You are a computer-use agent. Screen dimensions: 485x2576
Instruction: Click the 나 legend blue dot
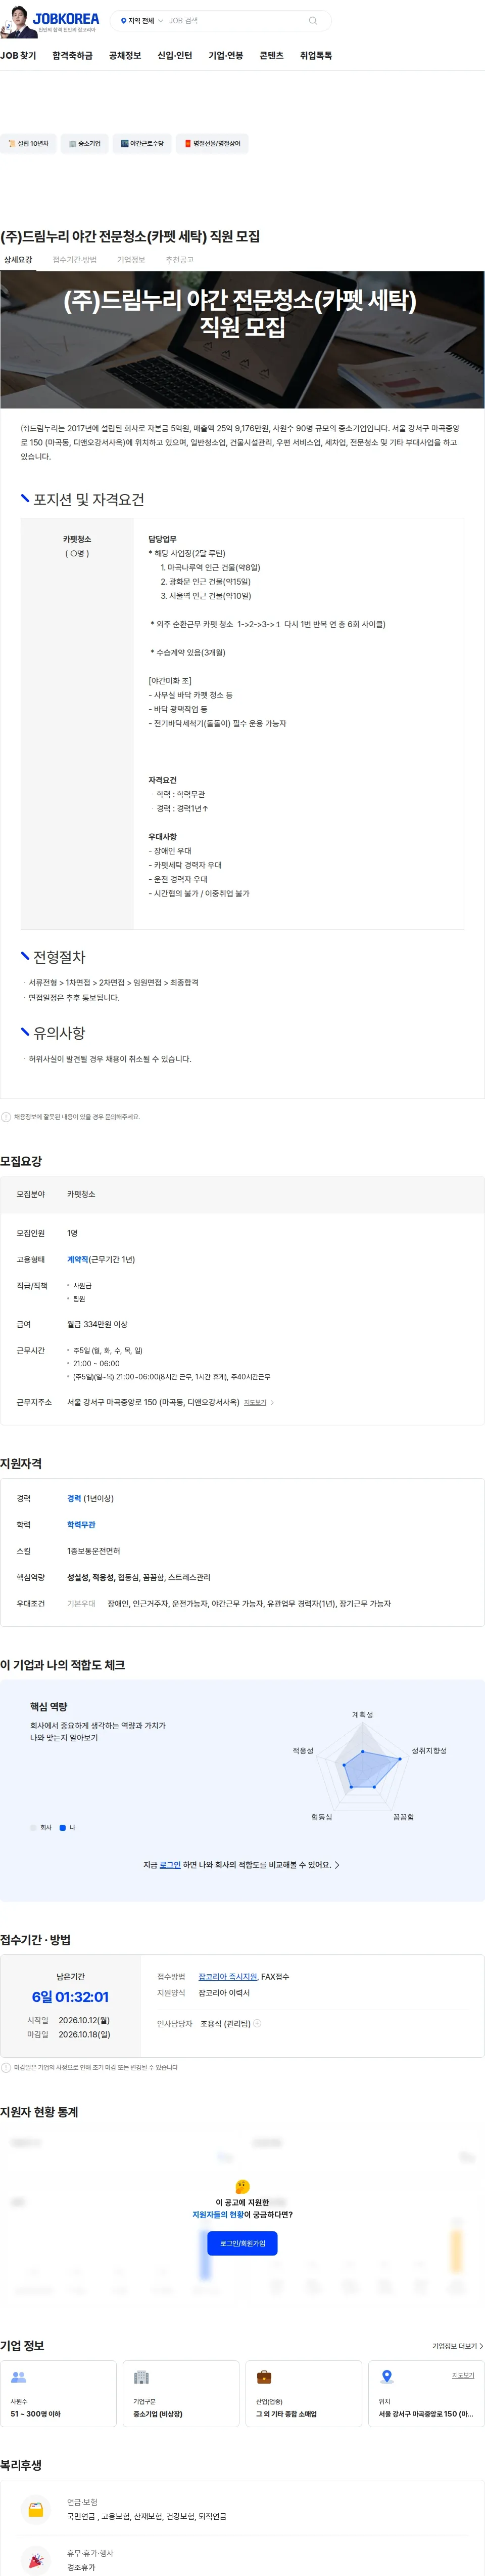click(63, 1827)
